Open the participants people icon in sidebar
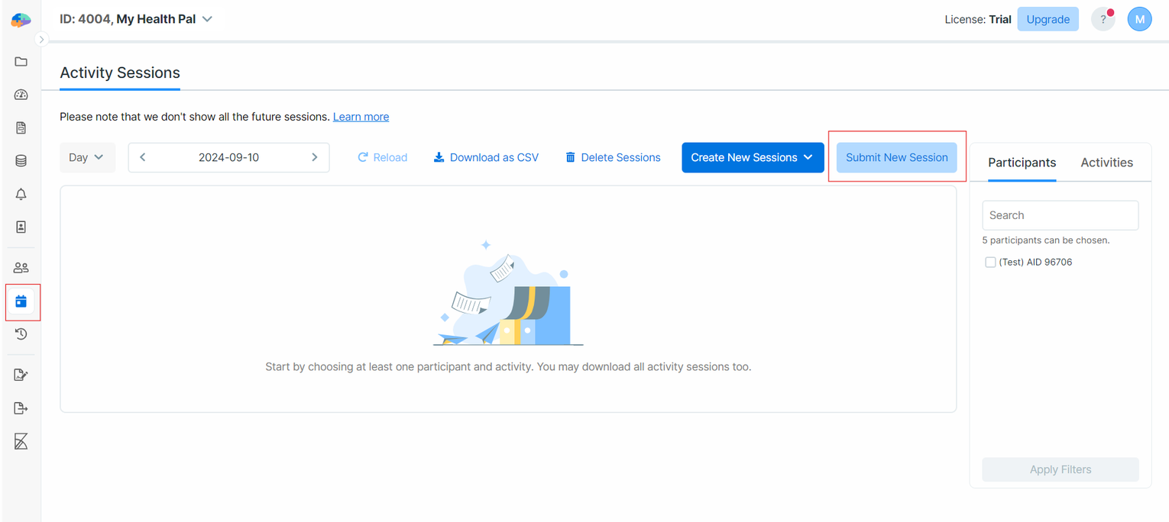 (x=21, y=267)
